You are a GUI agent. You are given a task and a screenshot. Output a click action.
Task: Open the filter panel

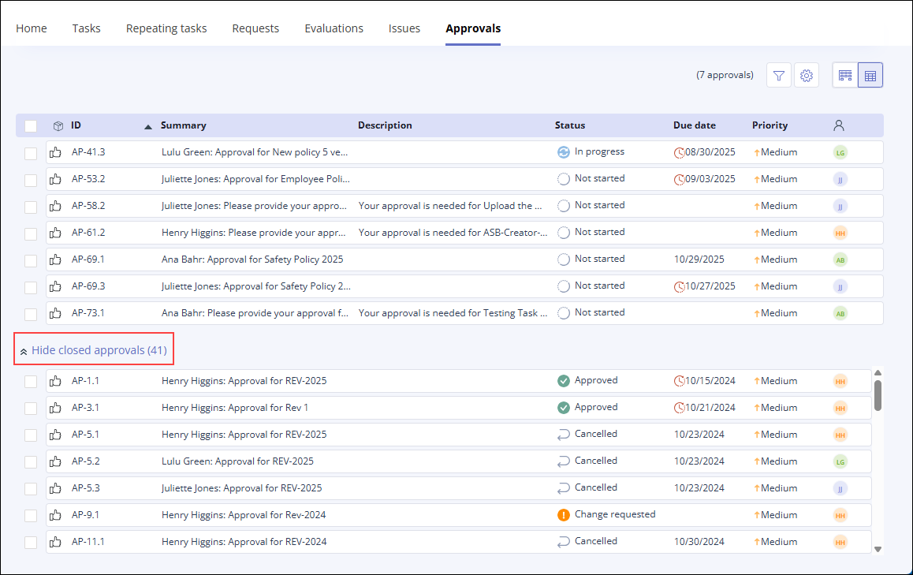(778, 75)
